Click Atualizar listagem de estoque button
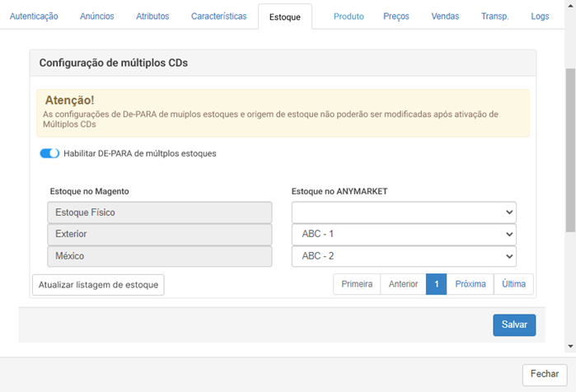This screenshot has height=392, width=576. (98, 285)
